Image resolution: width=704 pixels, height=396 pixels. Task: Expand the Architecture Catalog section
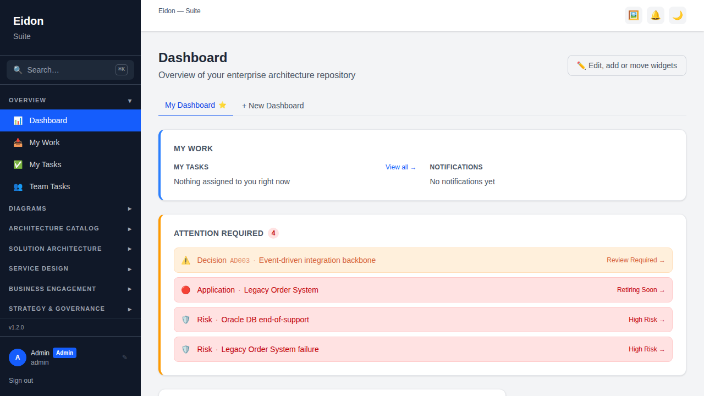[x=70, y=228]
